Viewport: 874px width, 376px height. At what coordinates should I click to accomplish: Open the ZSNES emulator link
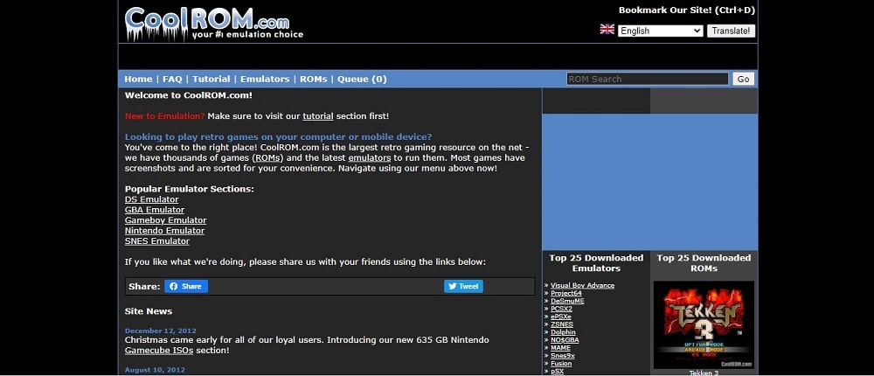(562, 324)
